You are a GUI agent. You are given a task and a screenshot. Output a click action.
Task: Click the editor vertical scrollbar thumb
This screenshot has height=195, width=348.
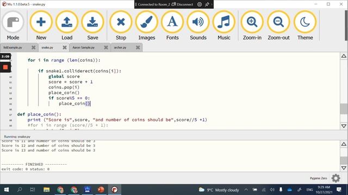click(344, 109)
